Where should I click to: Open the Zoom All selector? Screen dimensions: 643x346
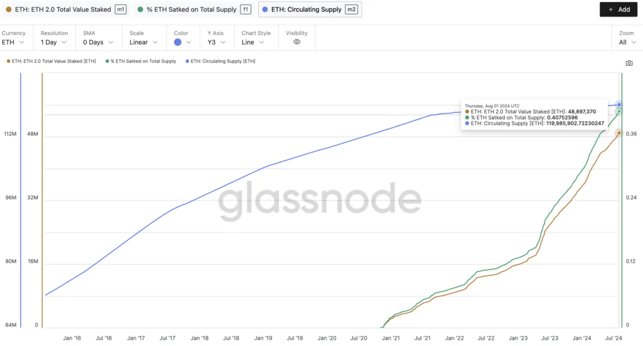click(x=627, y=42)
